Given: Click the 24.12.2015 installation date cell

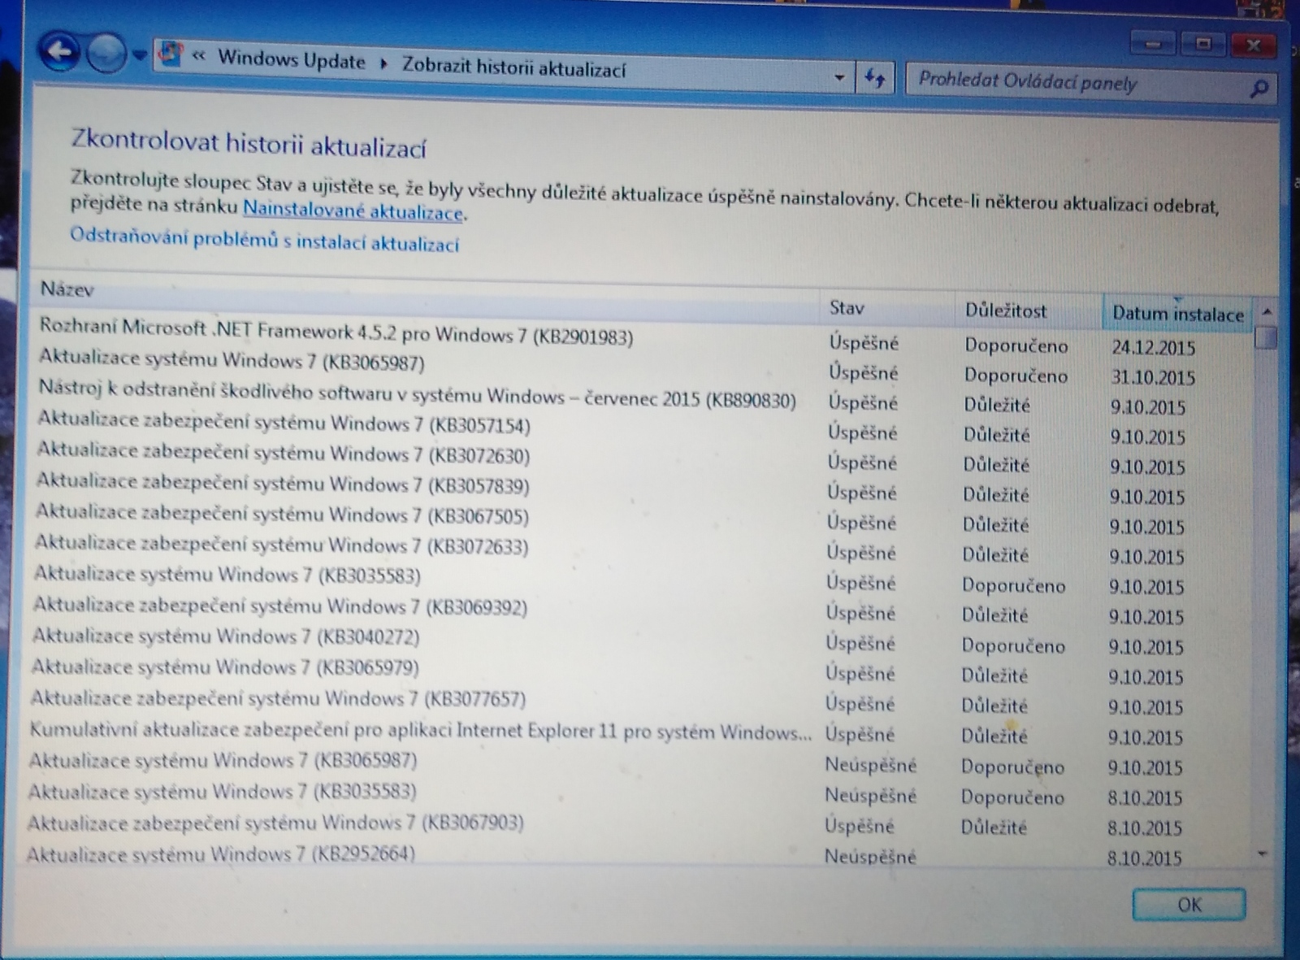Looking at the screenshot, I should [x=1153, y=348].
